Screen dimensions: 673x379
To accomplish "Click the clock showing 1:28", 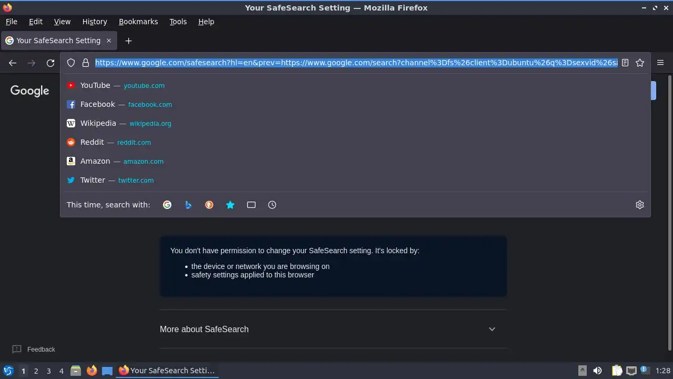I will (x=663, y=371).
